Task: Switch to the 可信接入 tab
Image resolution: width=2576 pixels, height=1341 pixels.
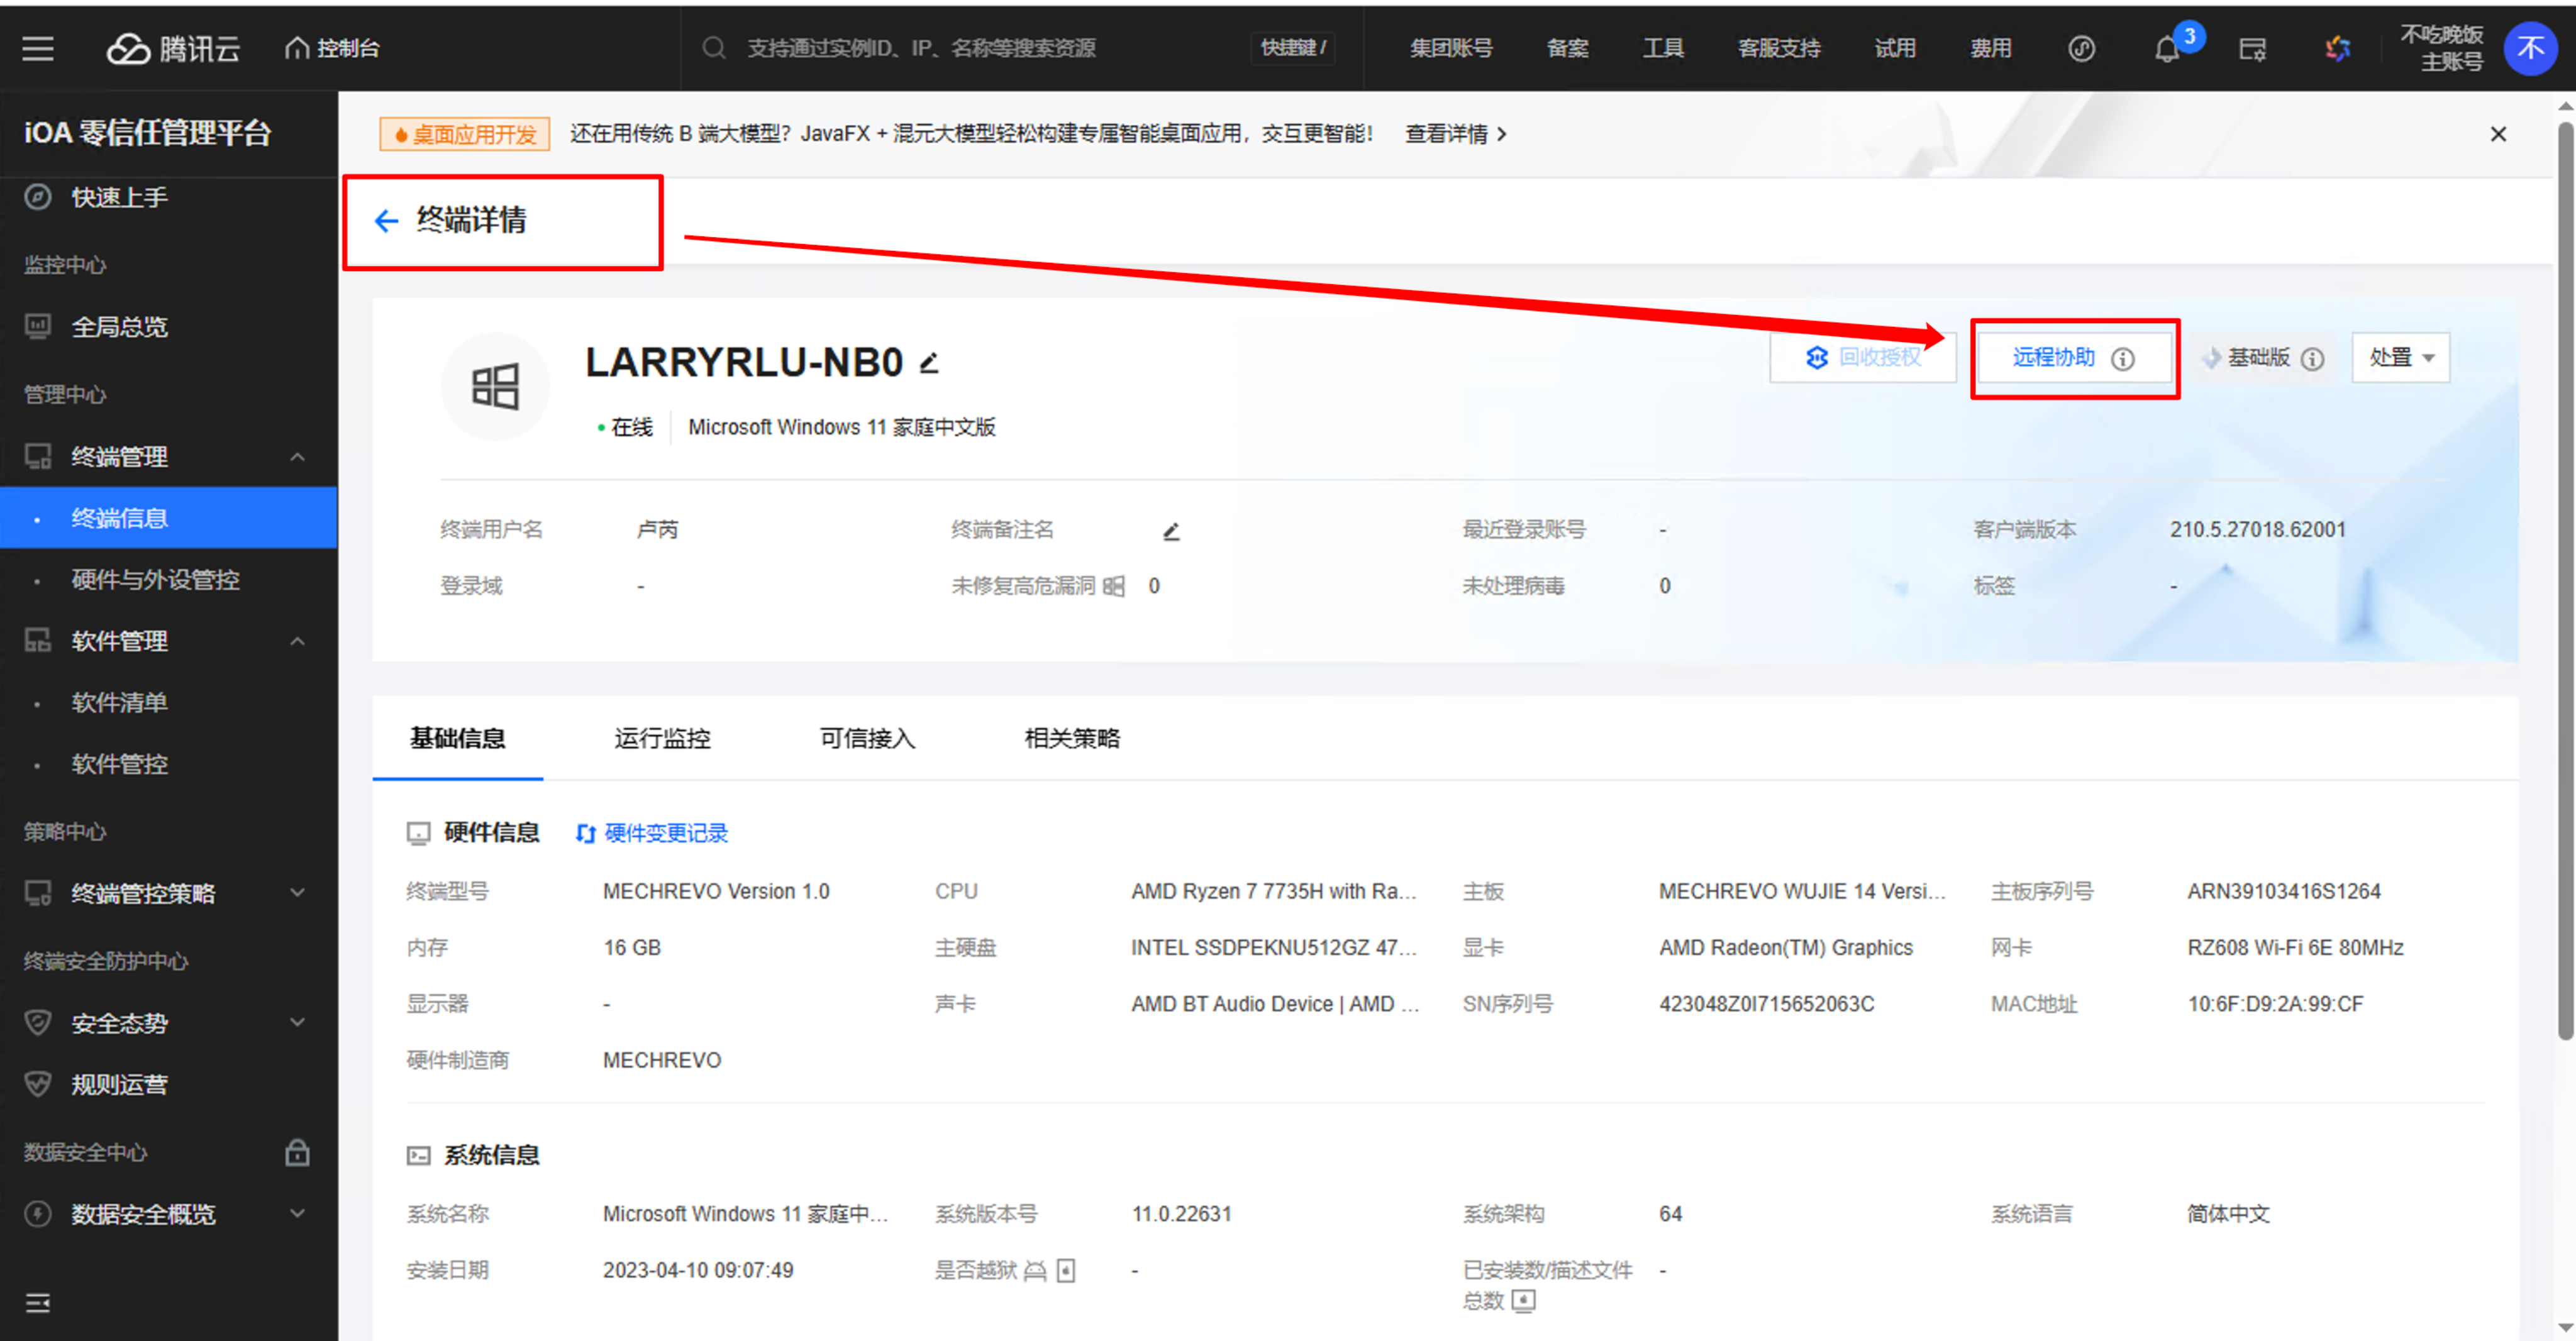Action: tap(867, 738)
